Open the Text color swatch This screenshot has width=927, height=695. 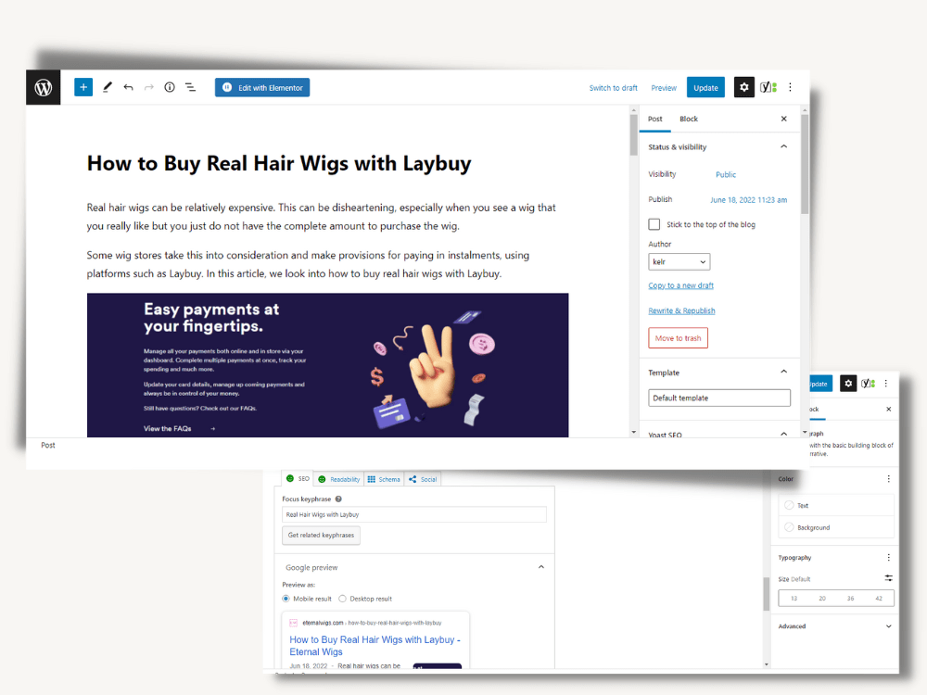pyautogui.click(x=789, y=505)
